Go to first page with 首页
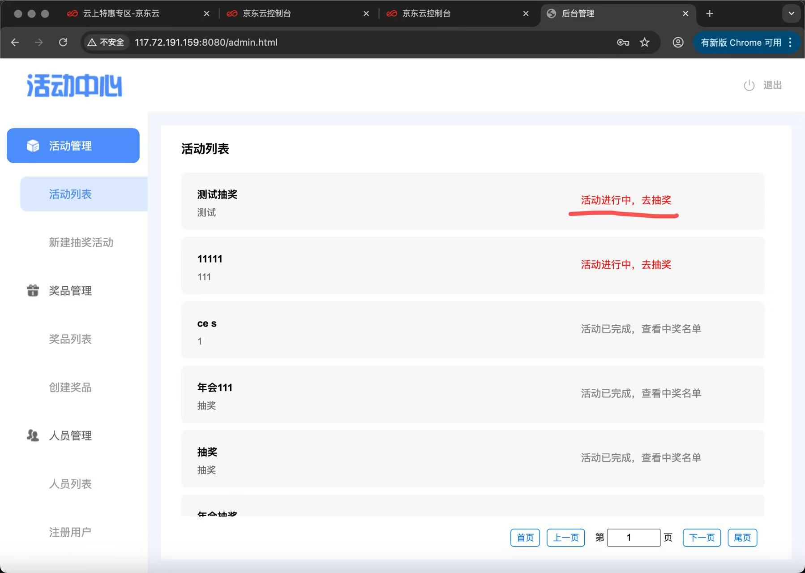This screenshot has height=573, width=805. [525, 538]
